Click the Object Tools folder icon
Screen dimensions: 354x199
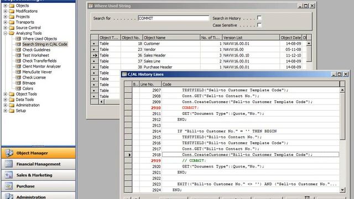12,94
